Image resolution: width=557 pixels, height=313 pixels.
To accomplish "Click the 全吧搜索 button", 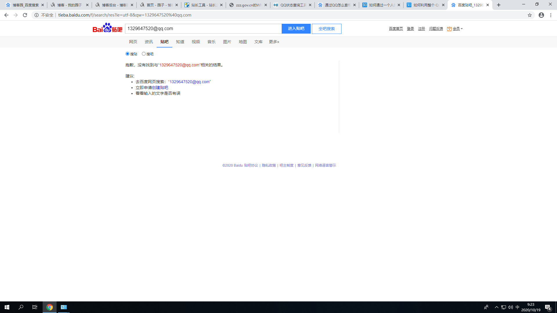I will [326, 29].
